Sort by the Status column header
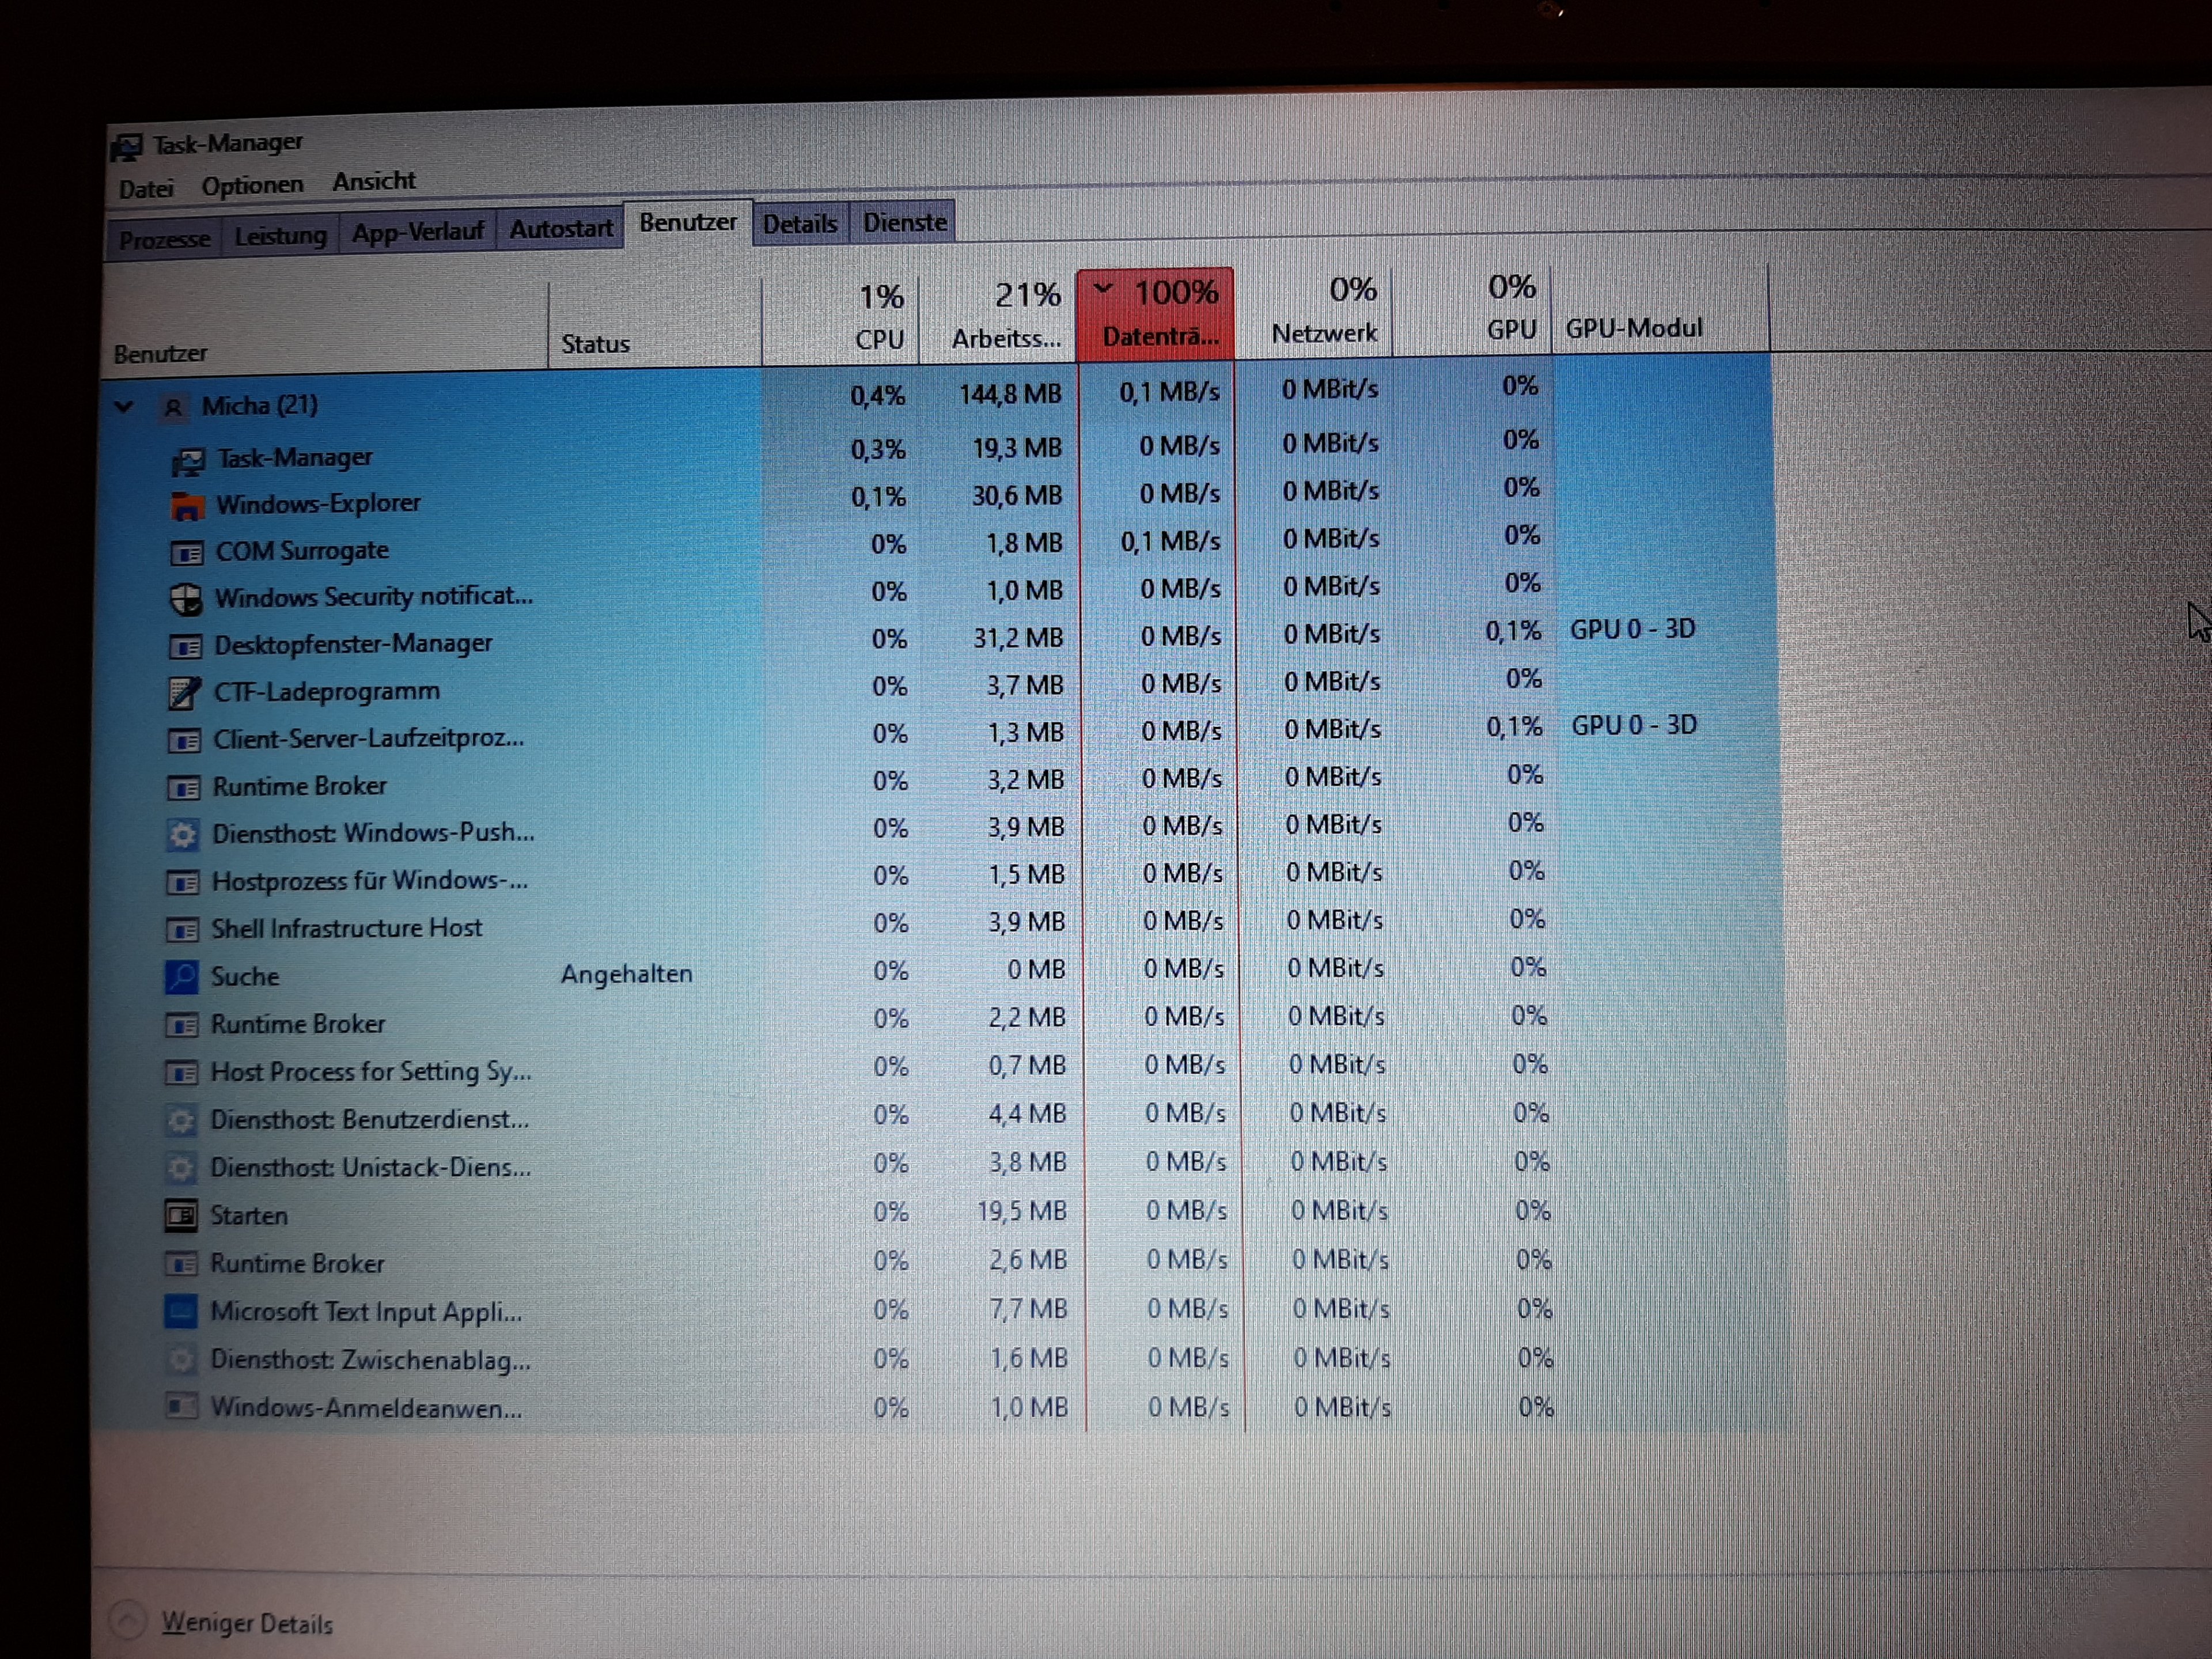 (655, 322)
